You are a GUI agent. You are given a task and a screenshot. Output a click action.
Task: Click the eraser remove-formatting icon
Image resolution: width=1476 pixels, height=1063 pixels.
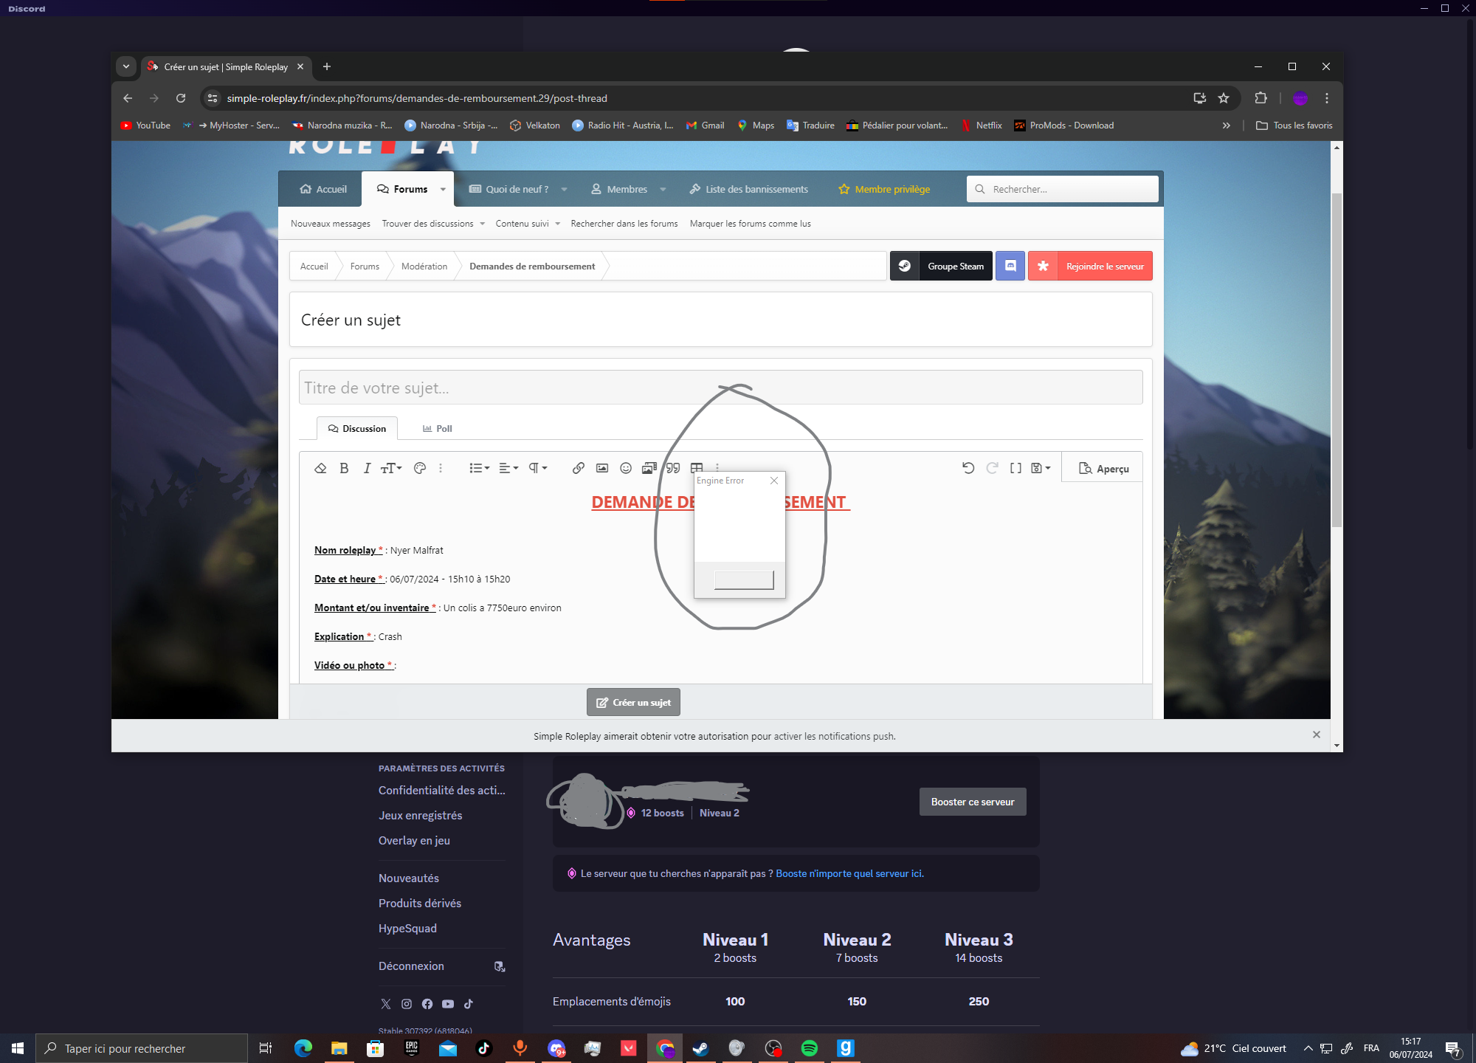coord(320,468)
